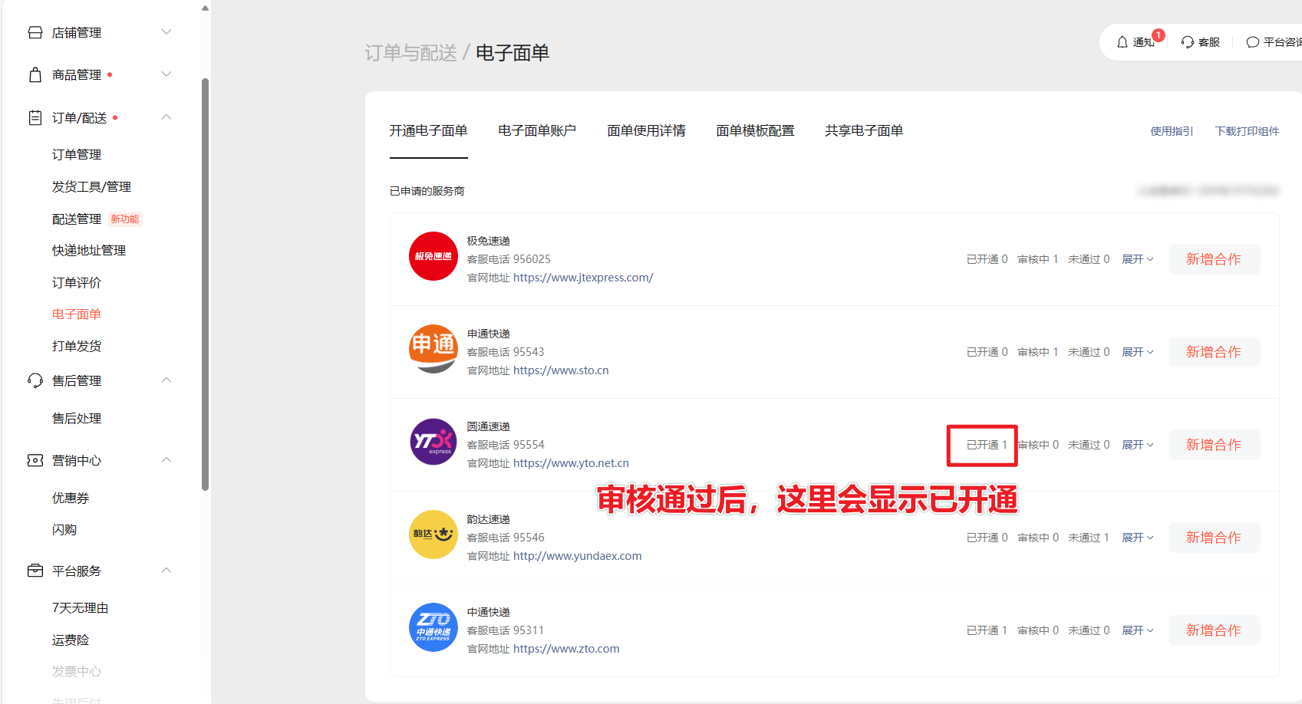Viewport: 1302px width, 704px height.
Task: Click the ZTO Express blue logo
Action: click(x=433, y=627)
